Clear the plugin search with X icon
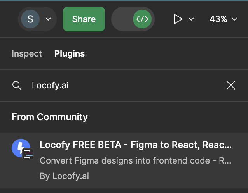 231,85
